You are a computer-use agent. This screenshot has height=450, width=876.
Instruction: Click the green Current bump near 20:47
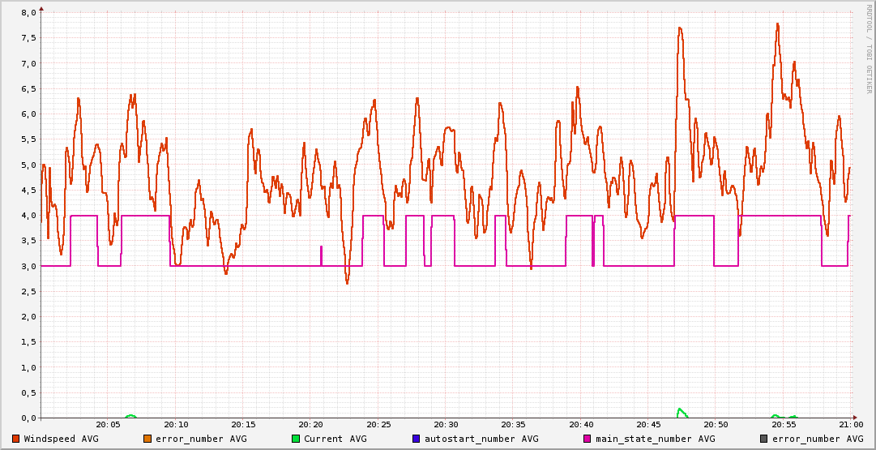[x=681, y=411]
